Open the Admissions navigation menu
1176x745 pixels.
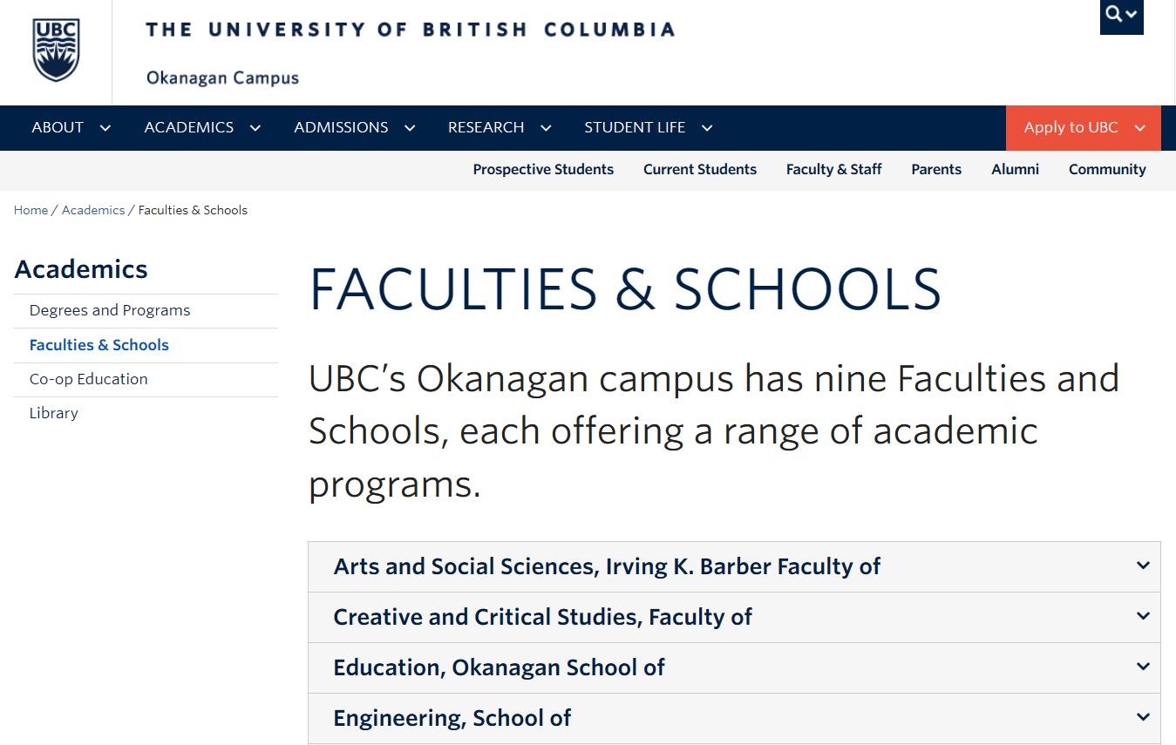(341, 127)
